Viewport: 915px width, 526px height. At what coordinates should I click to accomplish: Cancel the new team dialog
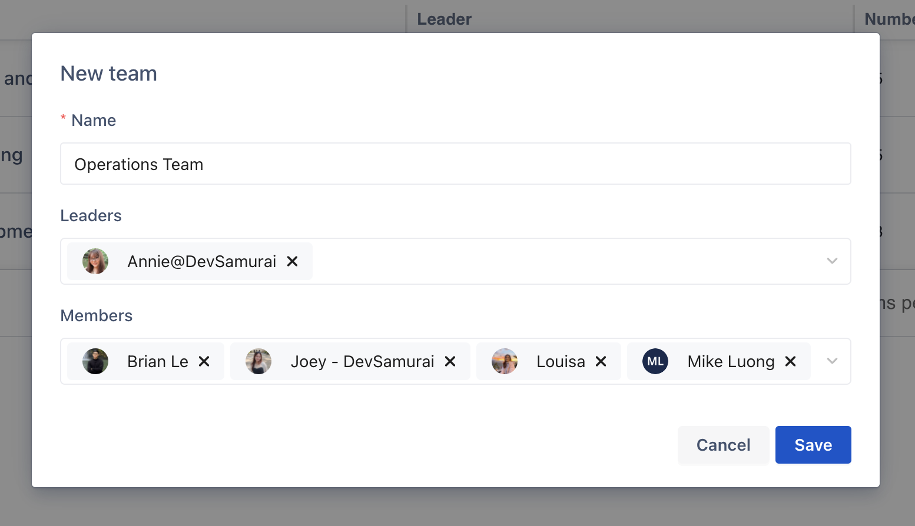click(723, 445)
